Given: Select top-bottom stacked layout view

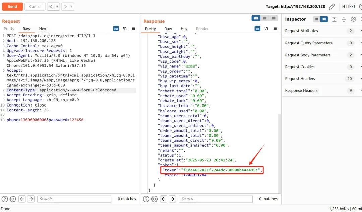Looking at the screenshot, I should coord(265,18).
